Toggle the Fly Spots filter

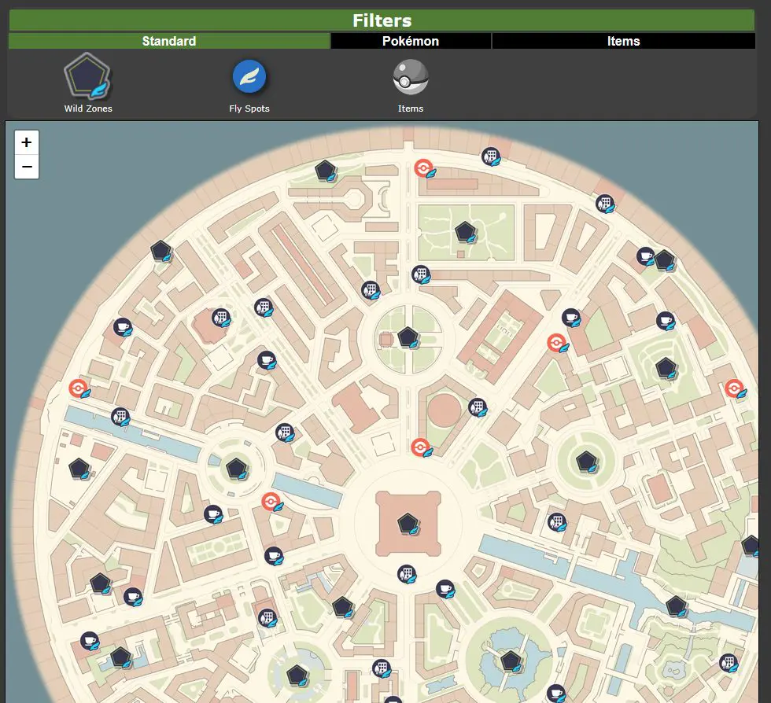249,78
